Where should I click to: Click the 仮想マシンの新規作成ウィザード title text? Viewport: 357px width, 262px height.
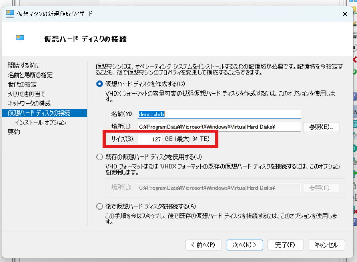pos(55,14)
